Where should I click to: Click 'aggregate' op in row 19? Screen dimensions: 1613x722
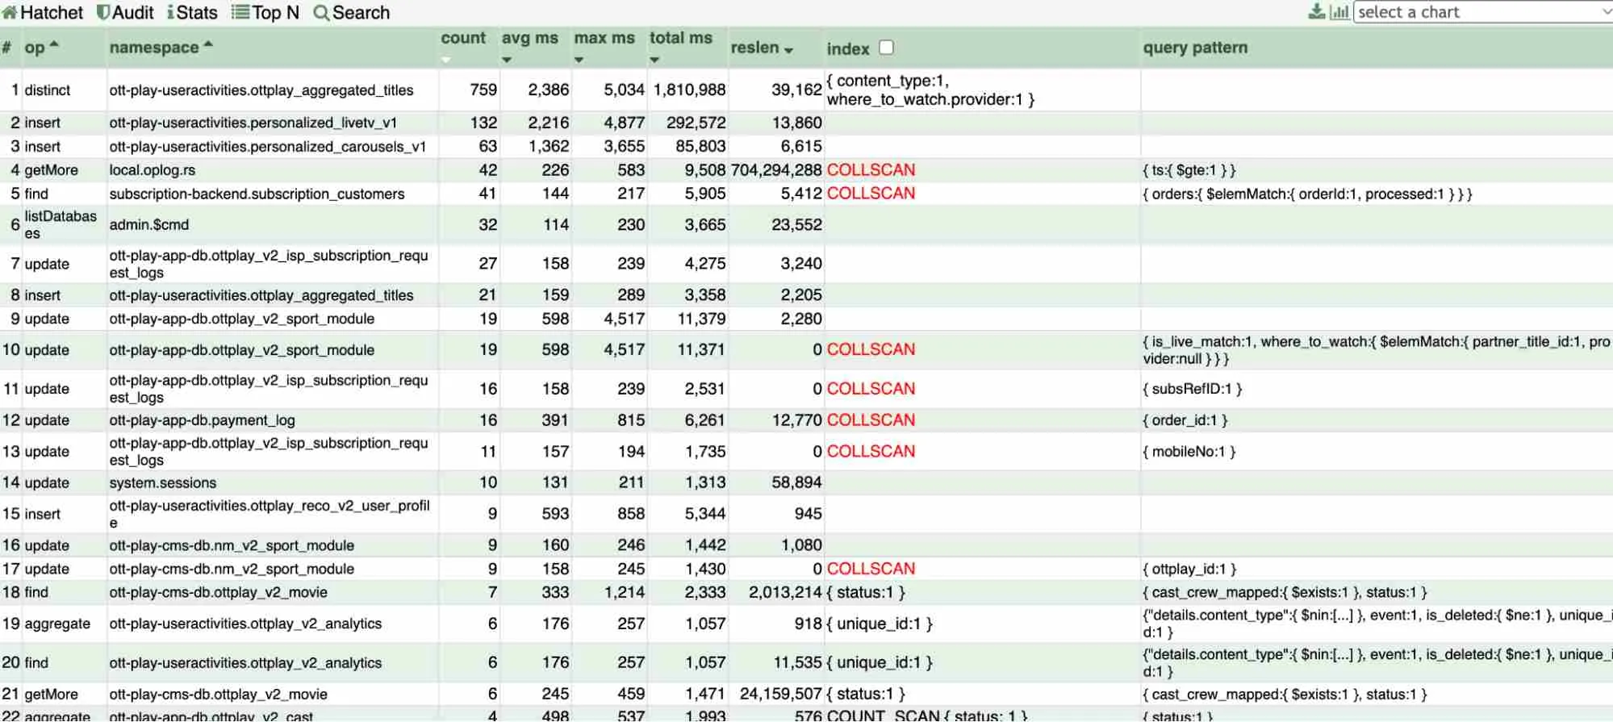[x=57, y=624]
